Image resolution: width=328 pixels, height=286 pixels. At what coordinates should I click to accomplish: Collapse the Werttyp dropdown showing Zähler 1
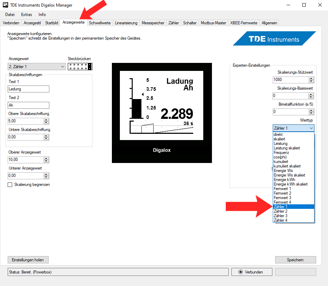(294, 128)
